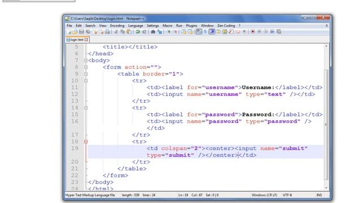The width and height of the screenshot is (361, 203).
Task: Click the Windows (CR LF) status bar field
Action: (265, 195)
